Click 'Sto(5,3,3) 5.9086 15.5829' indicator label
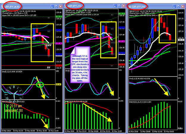Viewport: 186px width, 134px height. click(12, 72)
